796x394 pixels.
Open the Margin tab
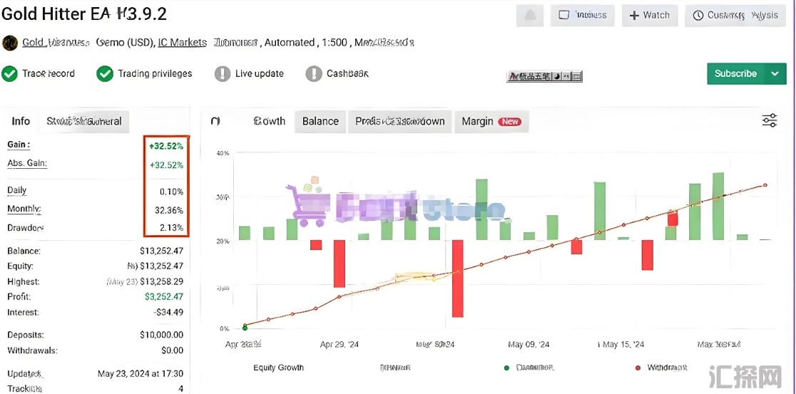pyautogui.click(x=491, y=121)
